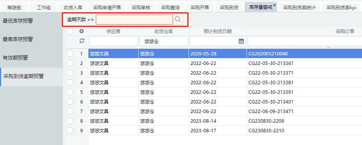The image size is (362, 145).
Task: Select order CG230830-2210 cell
Action: coord(304,131)
